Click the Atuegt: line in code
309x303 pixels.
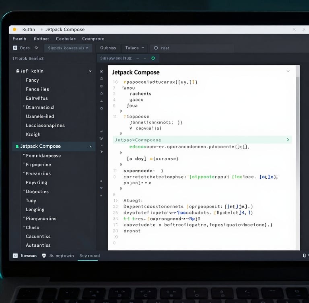[133, 200]
